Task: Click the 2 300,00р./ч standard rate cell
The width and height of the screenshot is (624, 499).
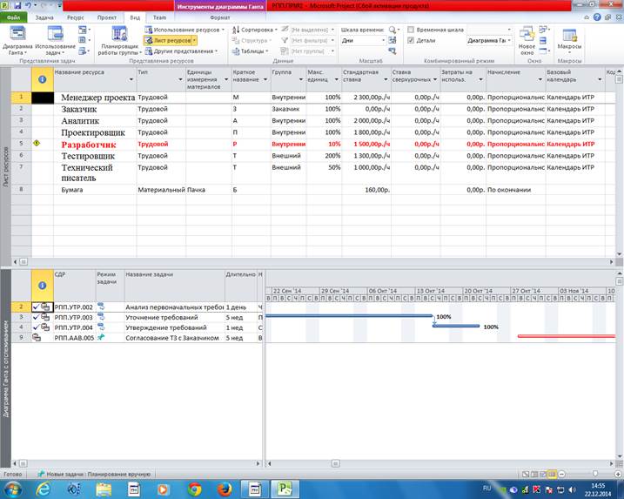Action: [366, 98]
